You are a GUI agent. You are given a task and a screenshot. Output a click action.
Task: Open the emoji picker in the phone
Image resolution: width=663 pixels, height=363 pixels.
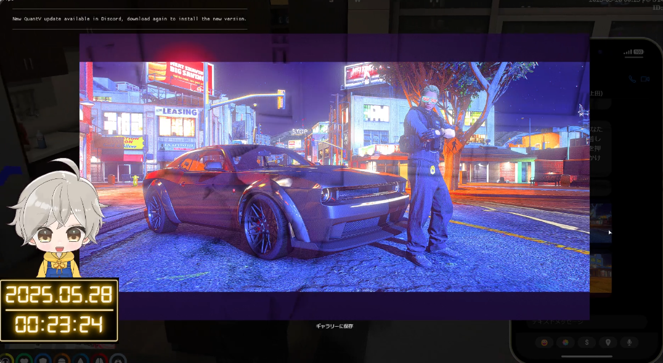(543, 342)
